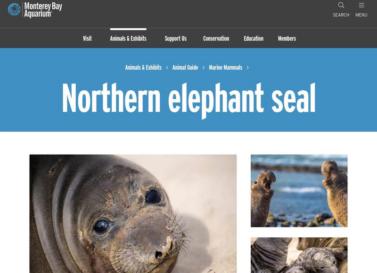The height and width of the screenshot is (273, 377).
Task: Open the Support Us menu
Action: 175,39
